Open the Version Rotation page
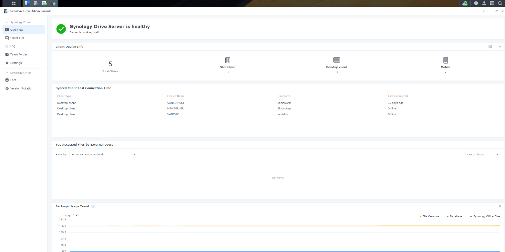This screenshot has height=252, width=505. pos(24,88)
